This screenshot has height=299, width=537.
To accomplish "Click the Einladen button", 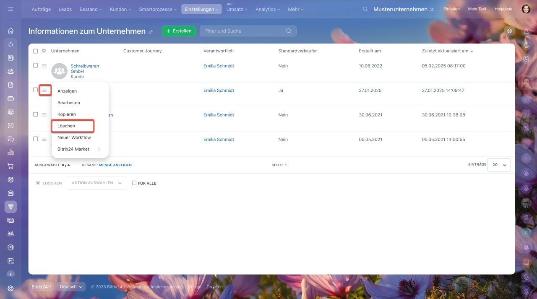I will click(x=451, y=9).
